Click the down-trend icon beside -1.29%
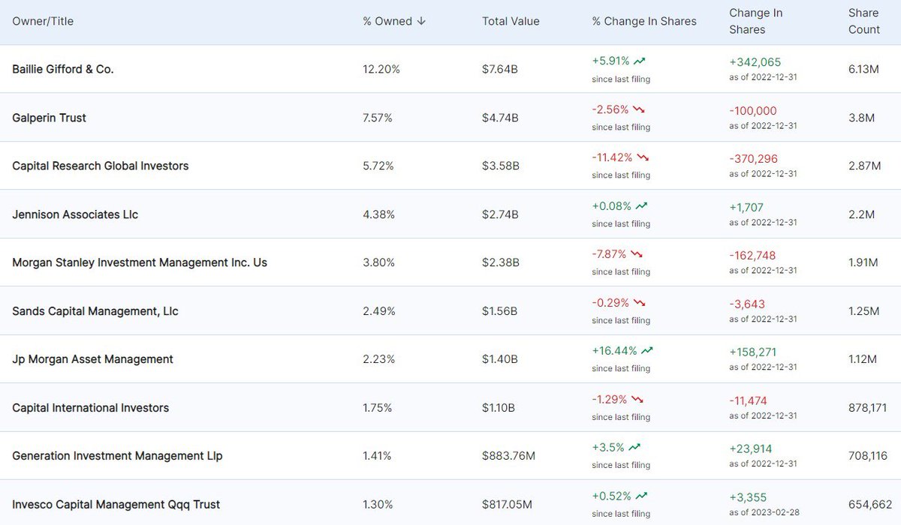 click(638, 400)
